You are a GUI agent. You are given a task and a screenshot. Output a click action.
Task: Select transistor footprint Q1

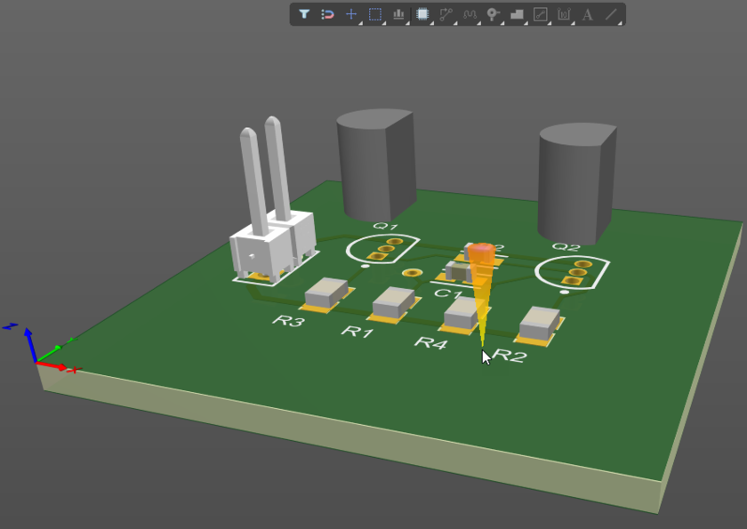[x=384, y=252]
